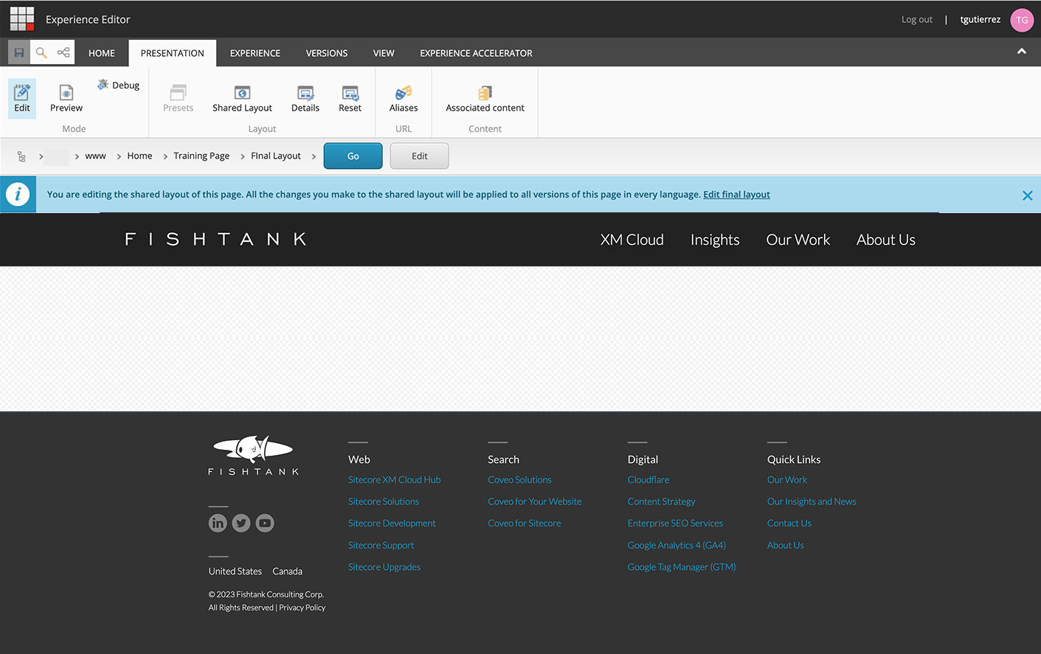Select Canada region in footer
This screenshot has width=1041, height=654.
[287, 571]
